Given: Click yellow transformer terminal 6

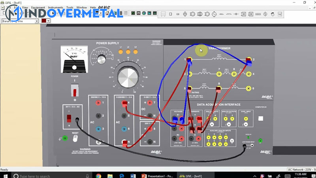Looking at the screenshot, I should coord(248,88).
